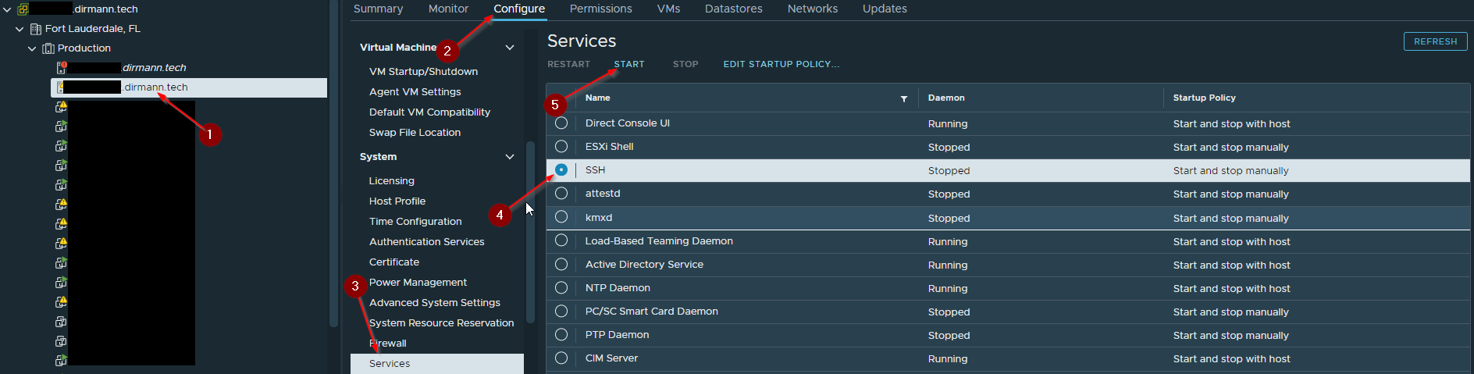Screen dimensions: 1474x374
Task: Click the last virtual machine icon in tree
Action: click(x=61, y=361)
